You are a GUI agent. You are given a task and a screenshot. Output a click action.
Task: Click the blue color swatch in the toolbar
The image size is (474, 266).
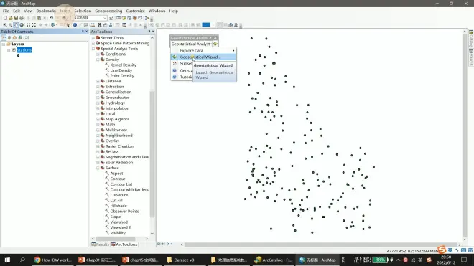pos(206,25)
